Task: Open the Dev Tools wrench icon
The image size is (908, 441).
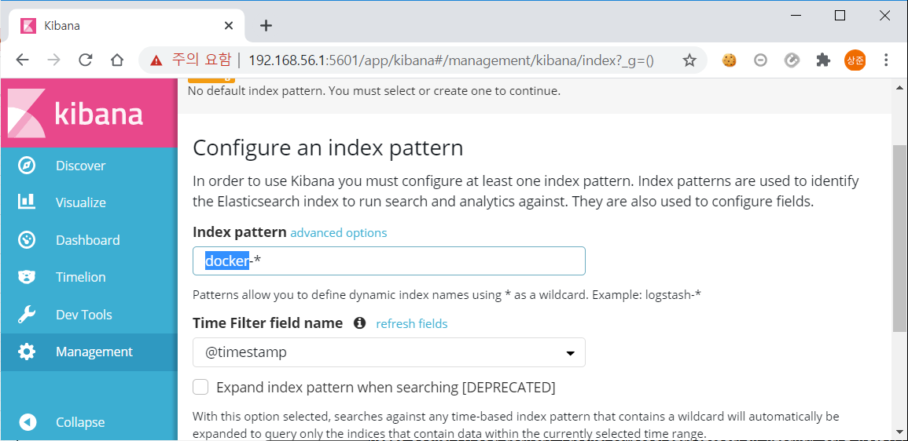Action: click(x=27, y=315)
